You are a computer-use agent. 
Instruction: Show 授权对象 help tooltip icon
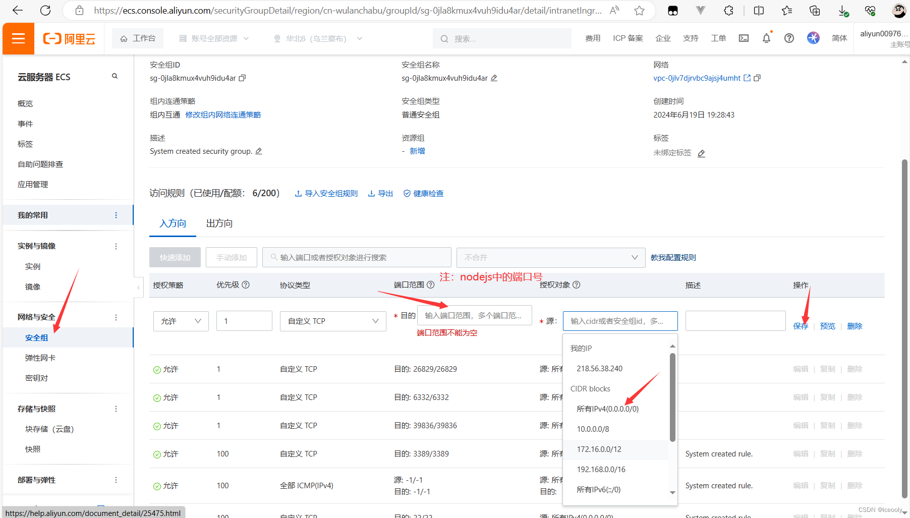[577, 285]
